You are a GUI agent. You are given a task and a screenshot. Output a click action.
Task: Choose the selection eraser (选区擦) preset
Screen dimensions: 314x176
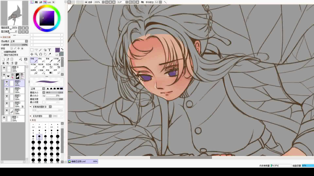click(x=57, y=66)
